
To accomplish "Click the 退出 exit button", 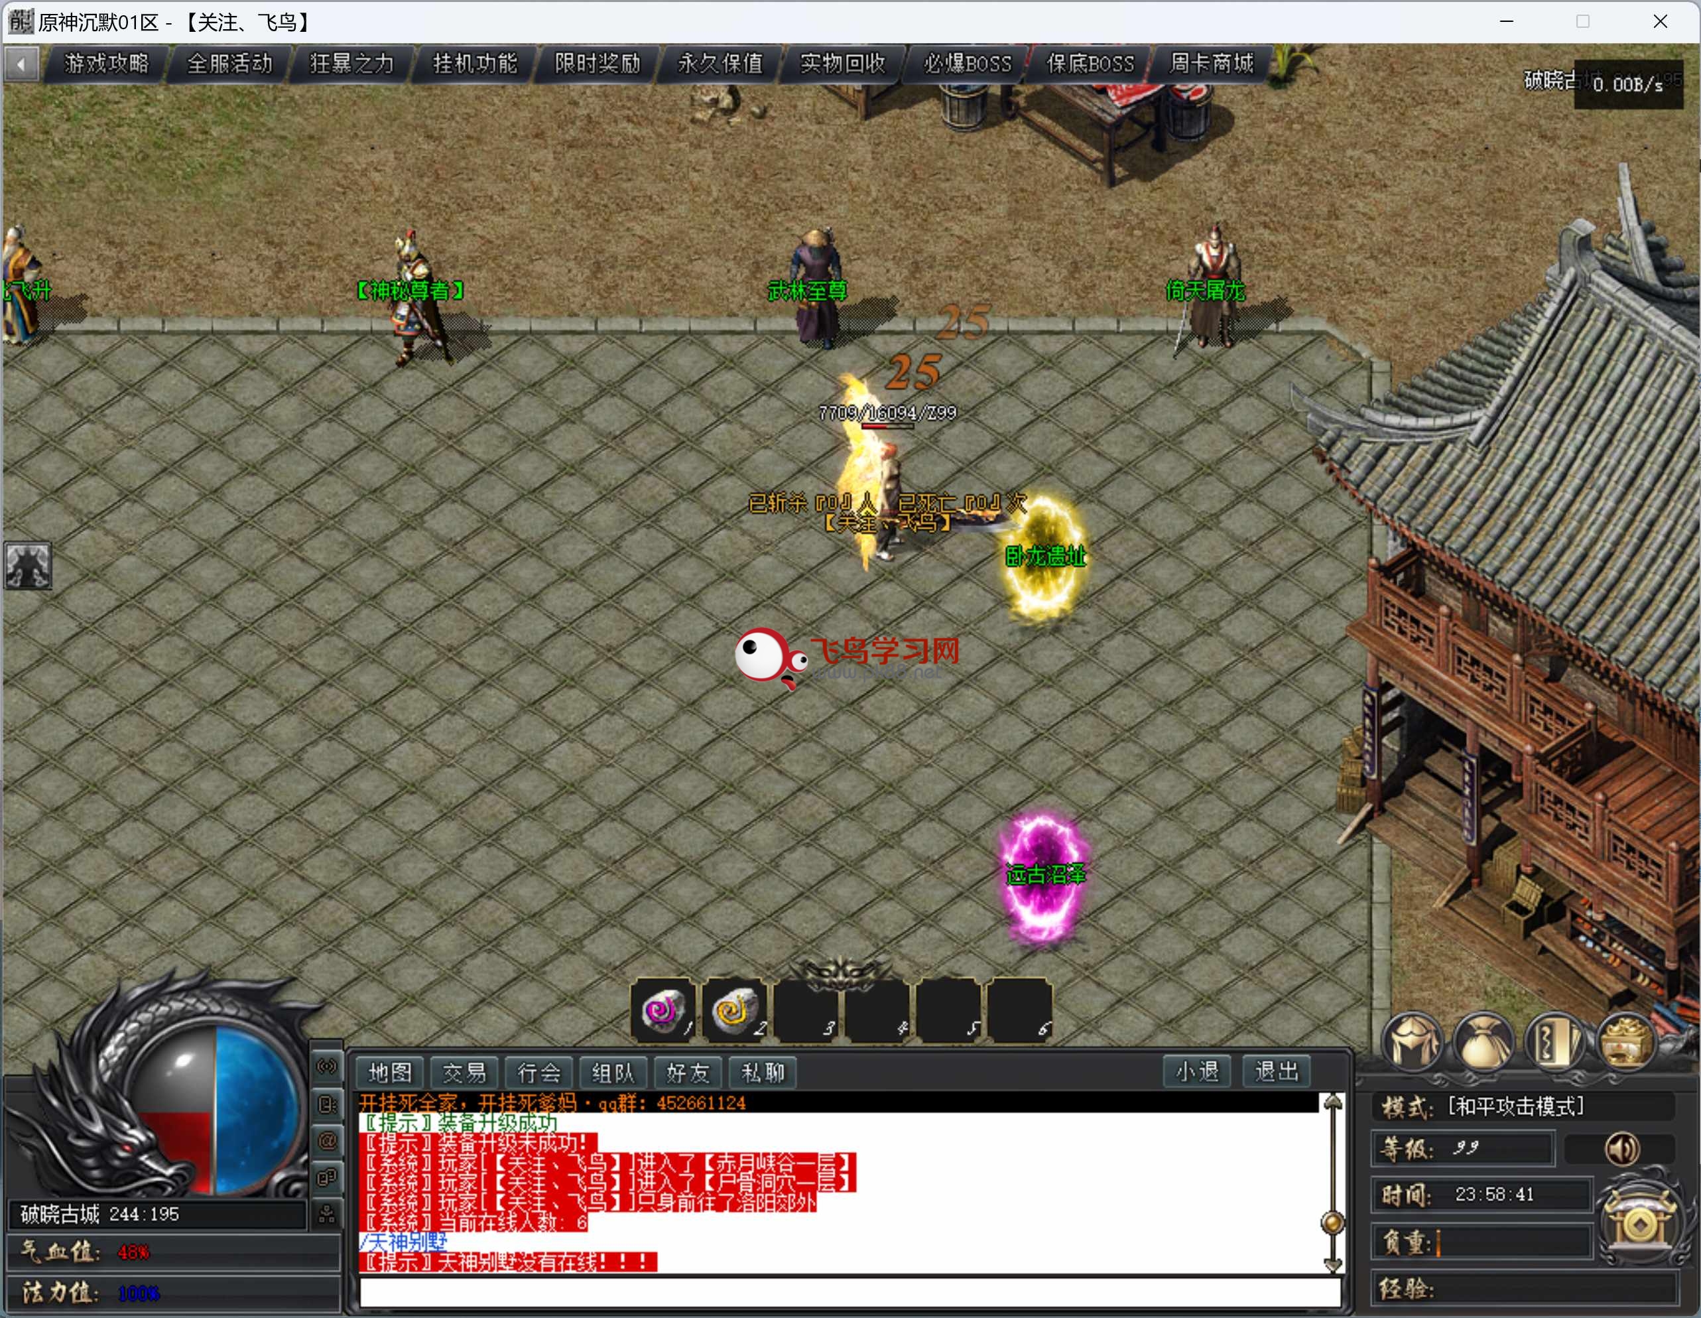I will point(1276,1072).
